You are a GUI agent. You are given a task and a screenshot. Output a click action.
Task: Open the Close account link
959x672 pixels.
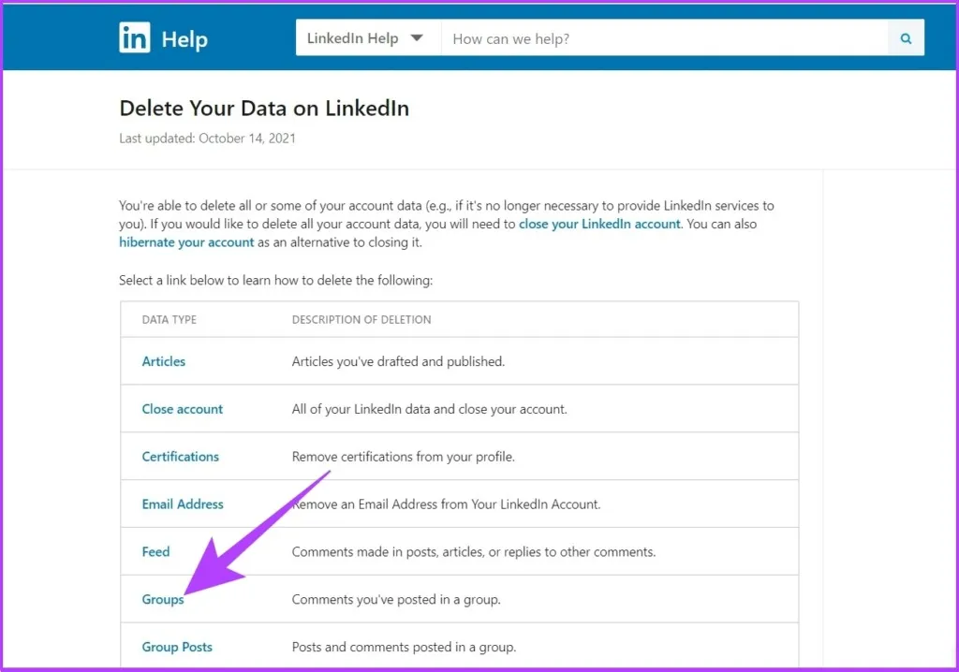[x=182, y=409]
